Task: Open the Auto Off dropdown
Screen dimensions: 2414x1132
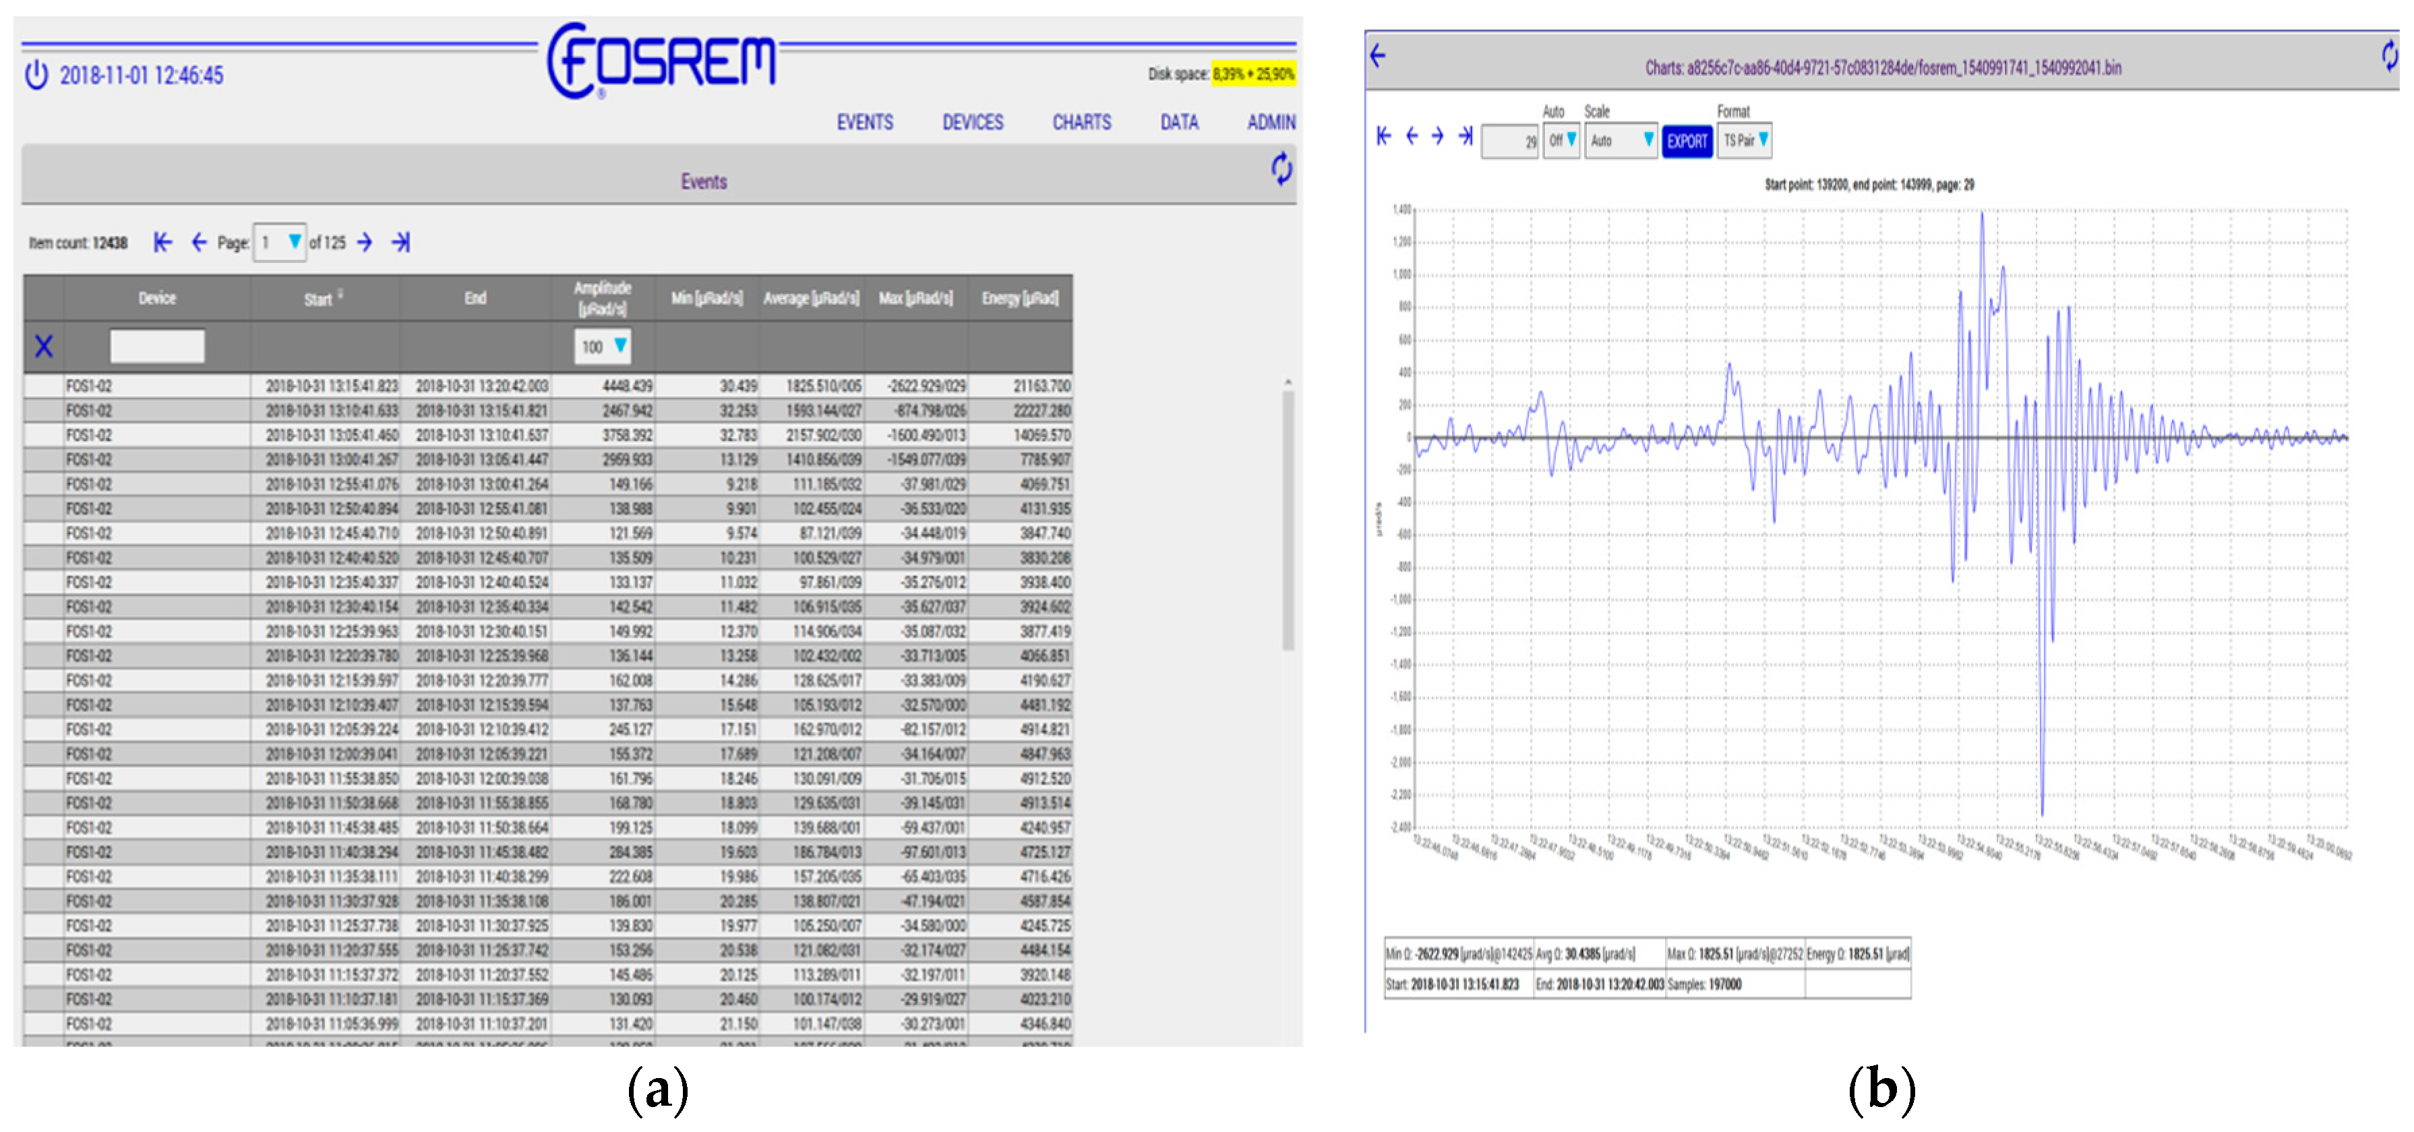Action: click(x=1562, y=140)
